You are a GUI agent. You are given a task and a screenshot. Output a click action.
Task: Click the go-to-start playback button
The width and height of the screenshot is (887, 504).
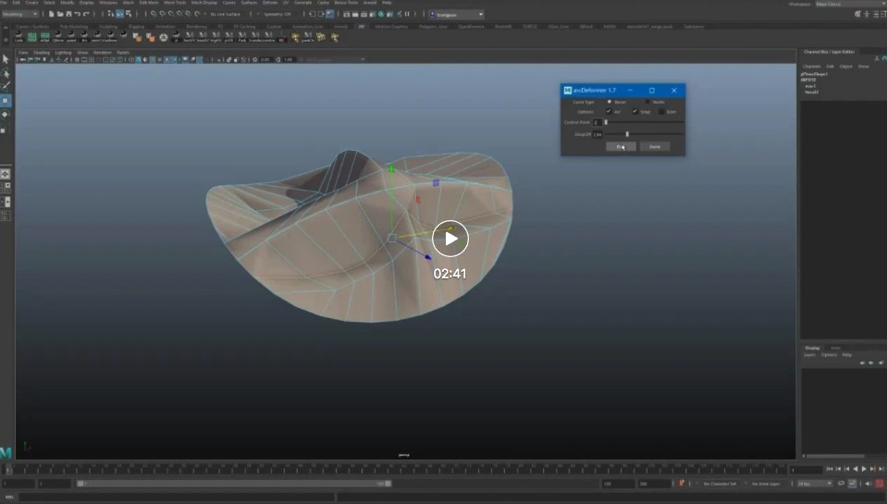tap(829, 470)
